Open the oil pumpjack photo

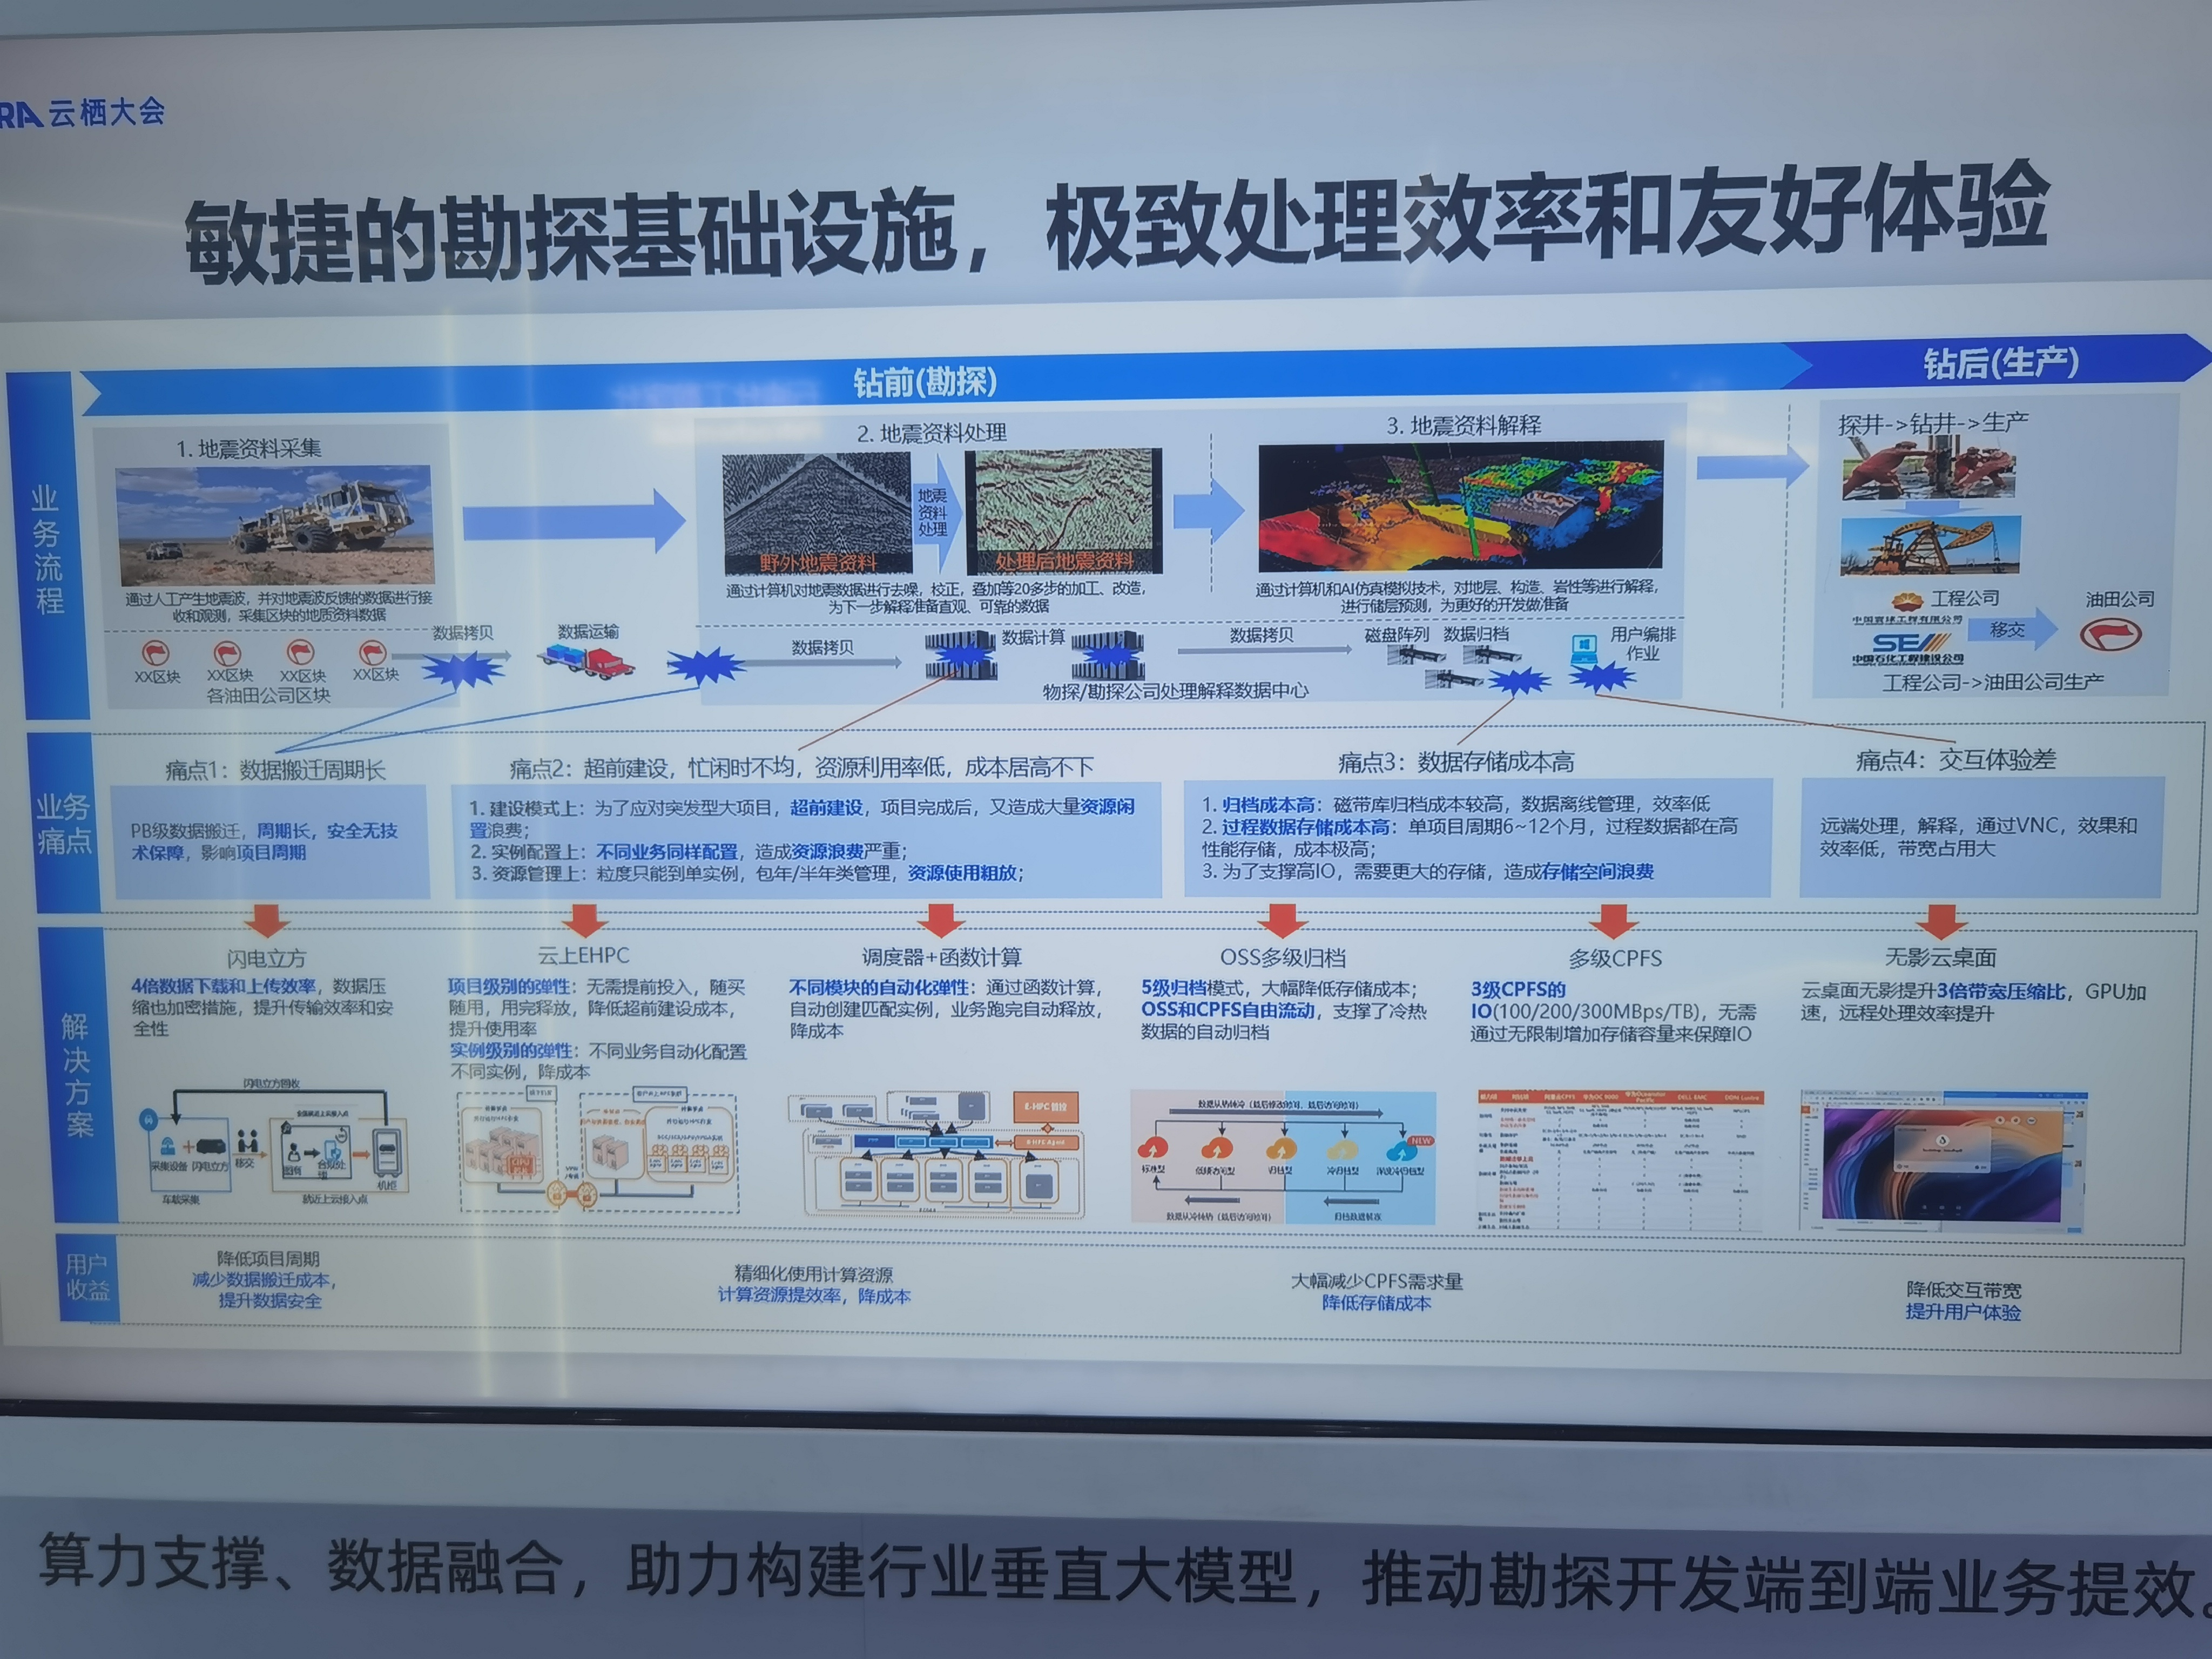coord(1930,546)
